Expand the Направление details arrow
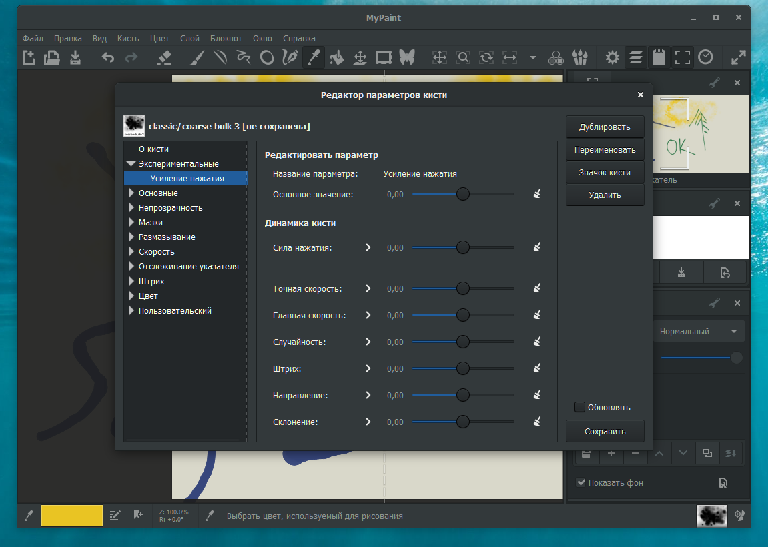Image resolution: width=768 pixels, height=547 pixels. click(x=368, y=395)
